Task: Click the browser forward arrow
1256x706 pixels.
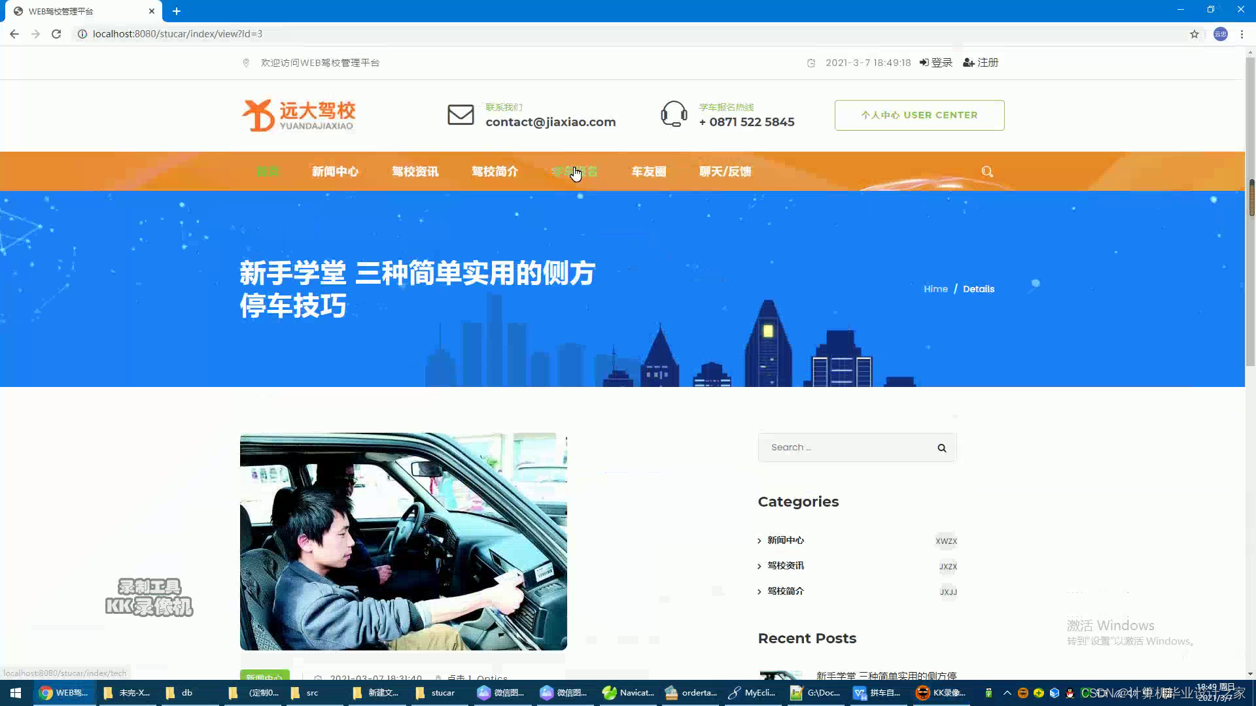Action: pyautogui.click(x=35, y=34)
